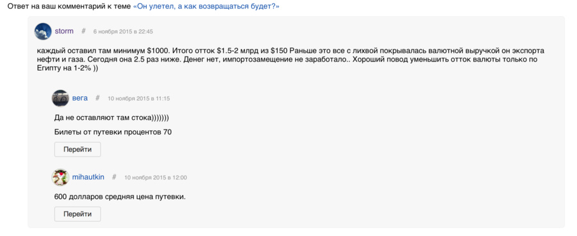
Task: Open topic «Он улетел, а как возвращаться будет?»
Action: (206, 7)
